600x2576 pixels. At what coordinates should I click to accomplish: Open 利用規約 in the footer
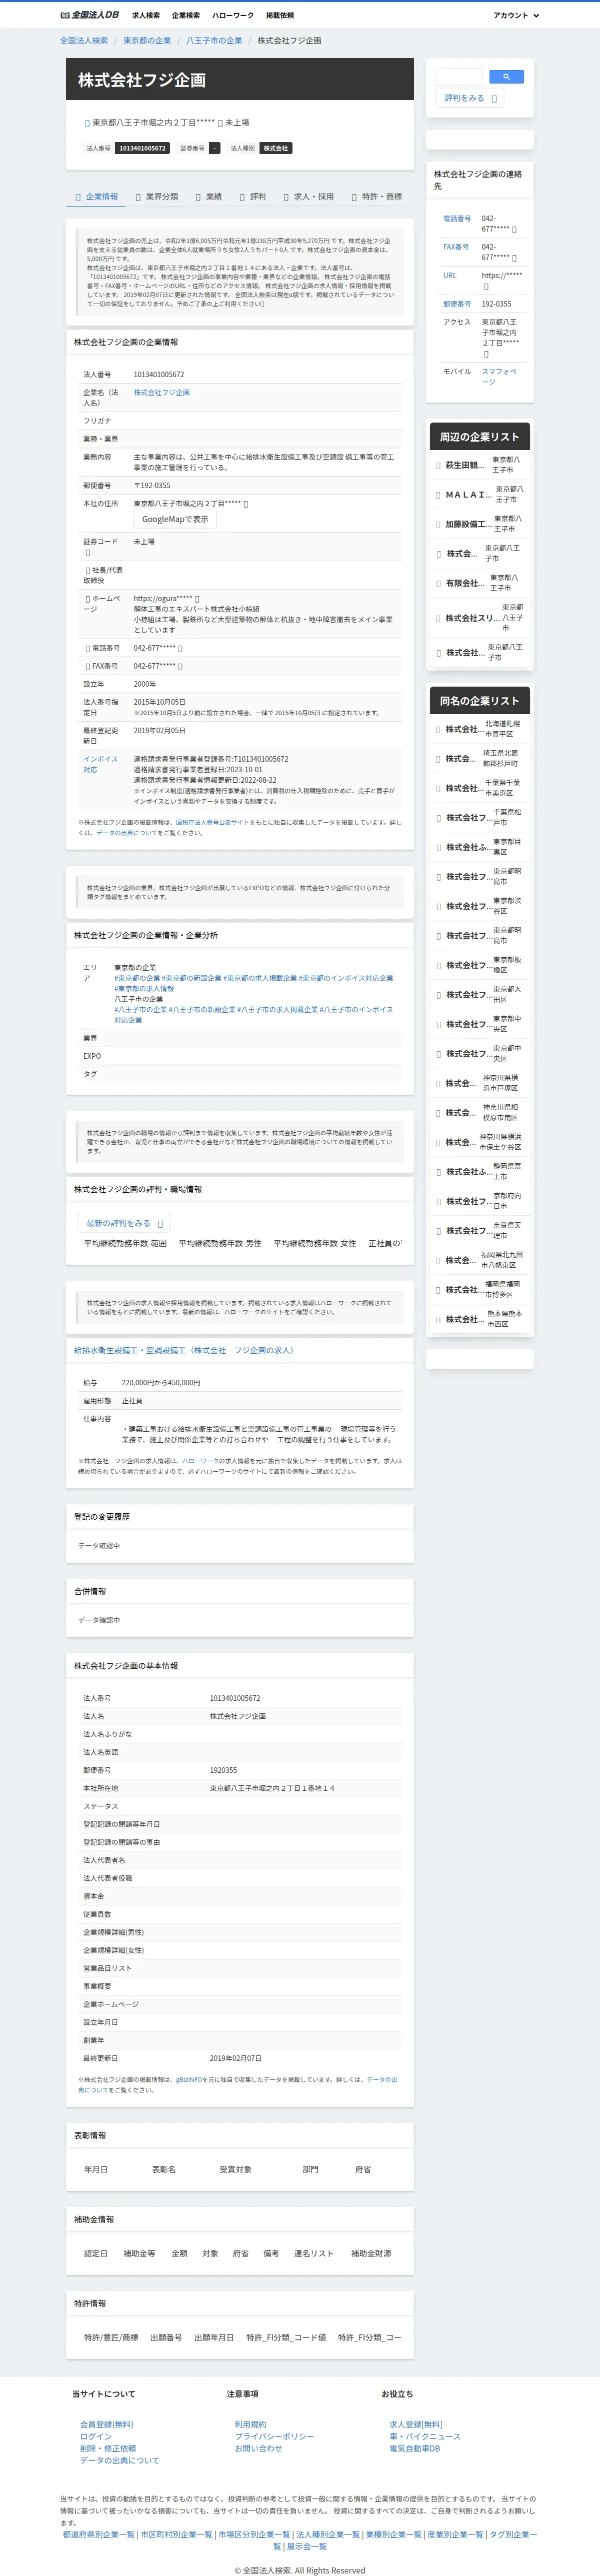(251, 2424)
